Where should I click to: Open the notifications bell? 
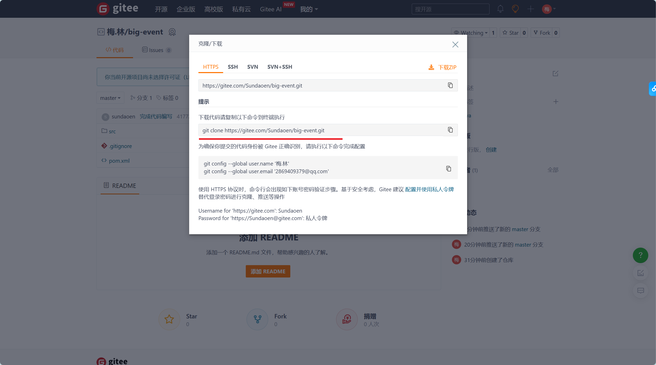[x=500, y=9]
